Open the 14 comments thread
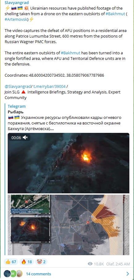The width and height of the screenshot is (134, 280). tap(38, 274)
